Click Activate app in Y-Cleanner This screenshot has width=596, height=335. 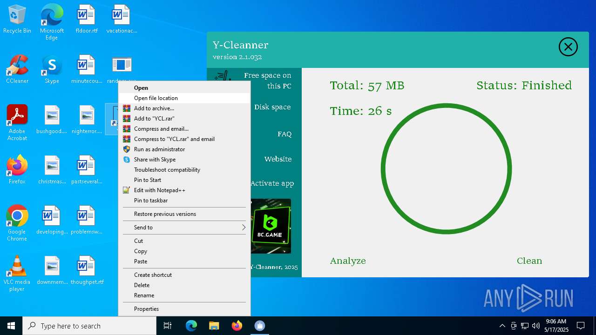pos(272,183)
